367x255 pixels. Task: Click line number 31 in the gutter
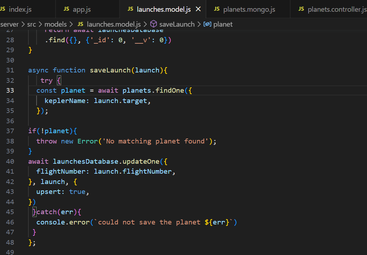(10, 70)
